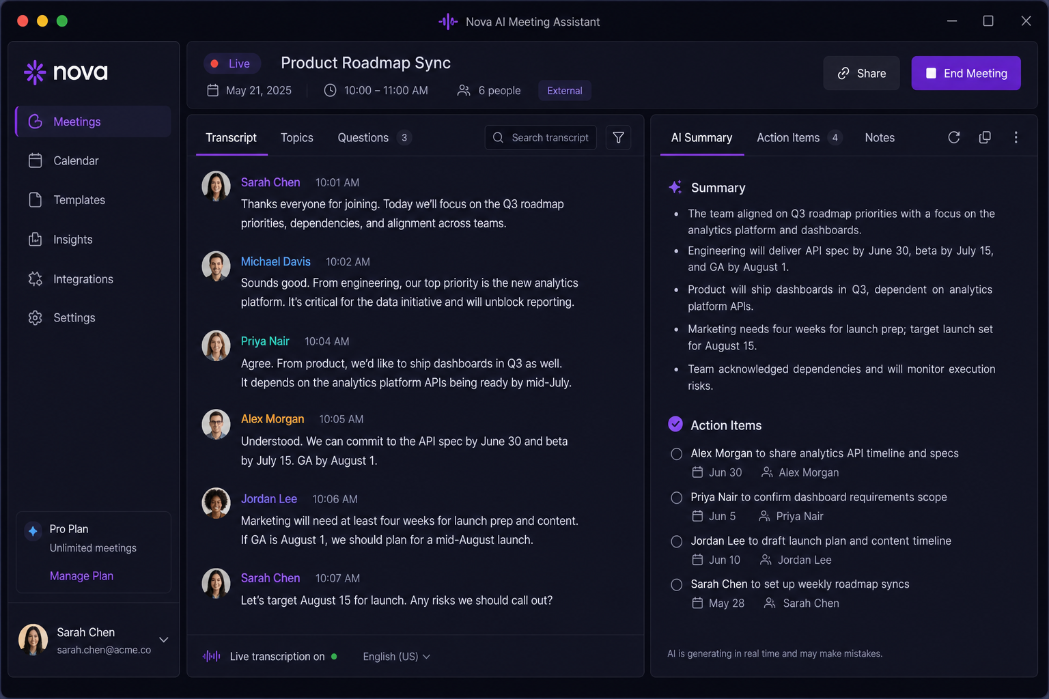1049x699 pixels.
Task: Click the Live status badge
Action: point(232,63)
